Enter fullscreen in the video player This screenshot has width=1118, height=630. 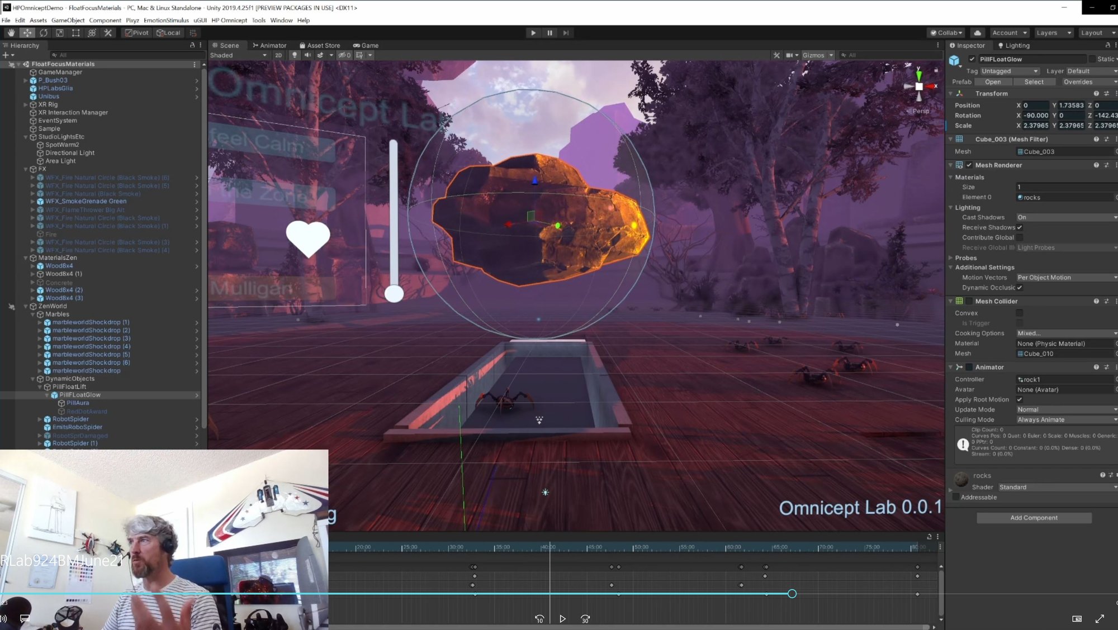tap(1100, 619)
